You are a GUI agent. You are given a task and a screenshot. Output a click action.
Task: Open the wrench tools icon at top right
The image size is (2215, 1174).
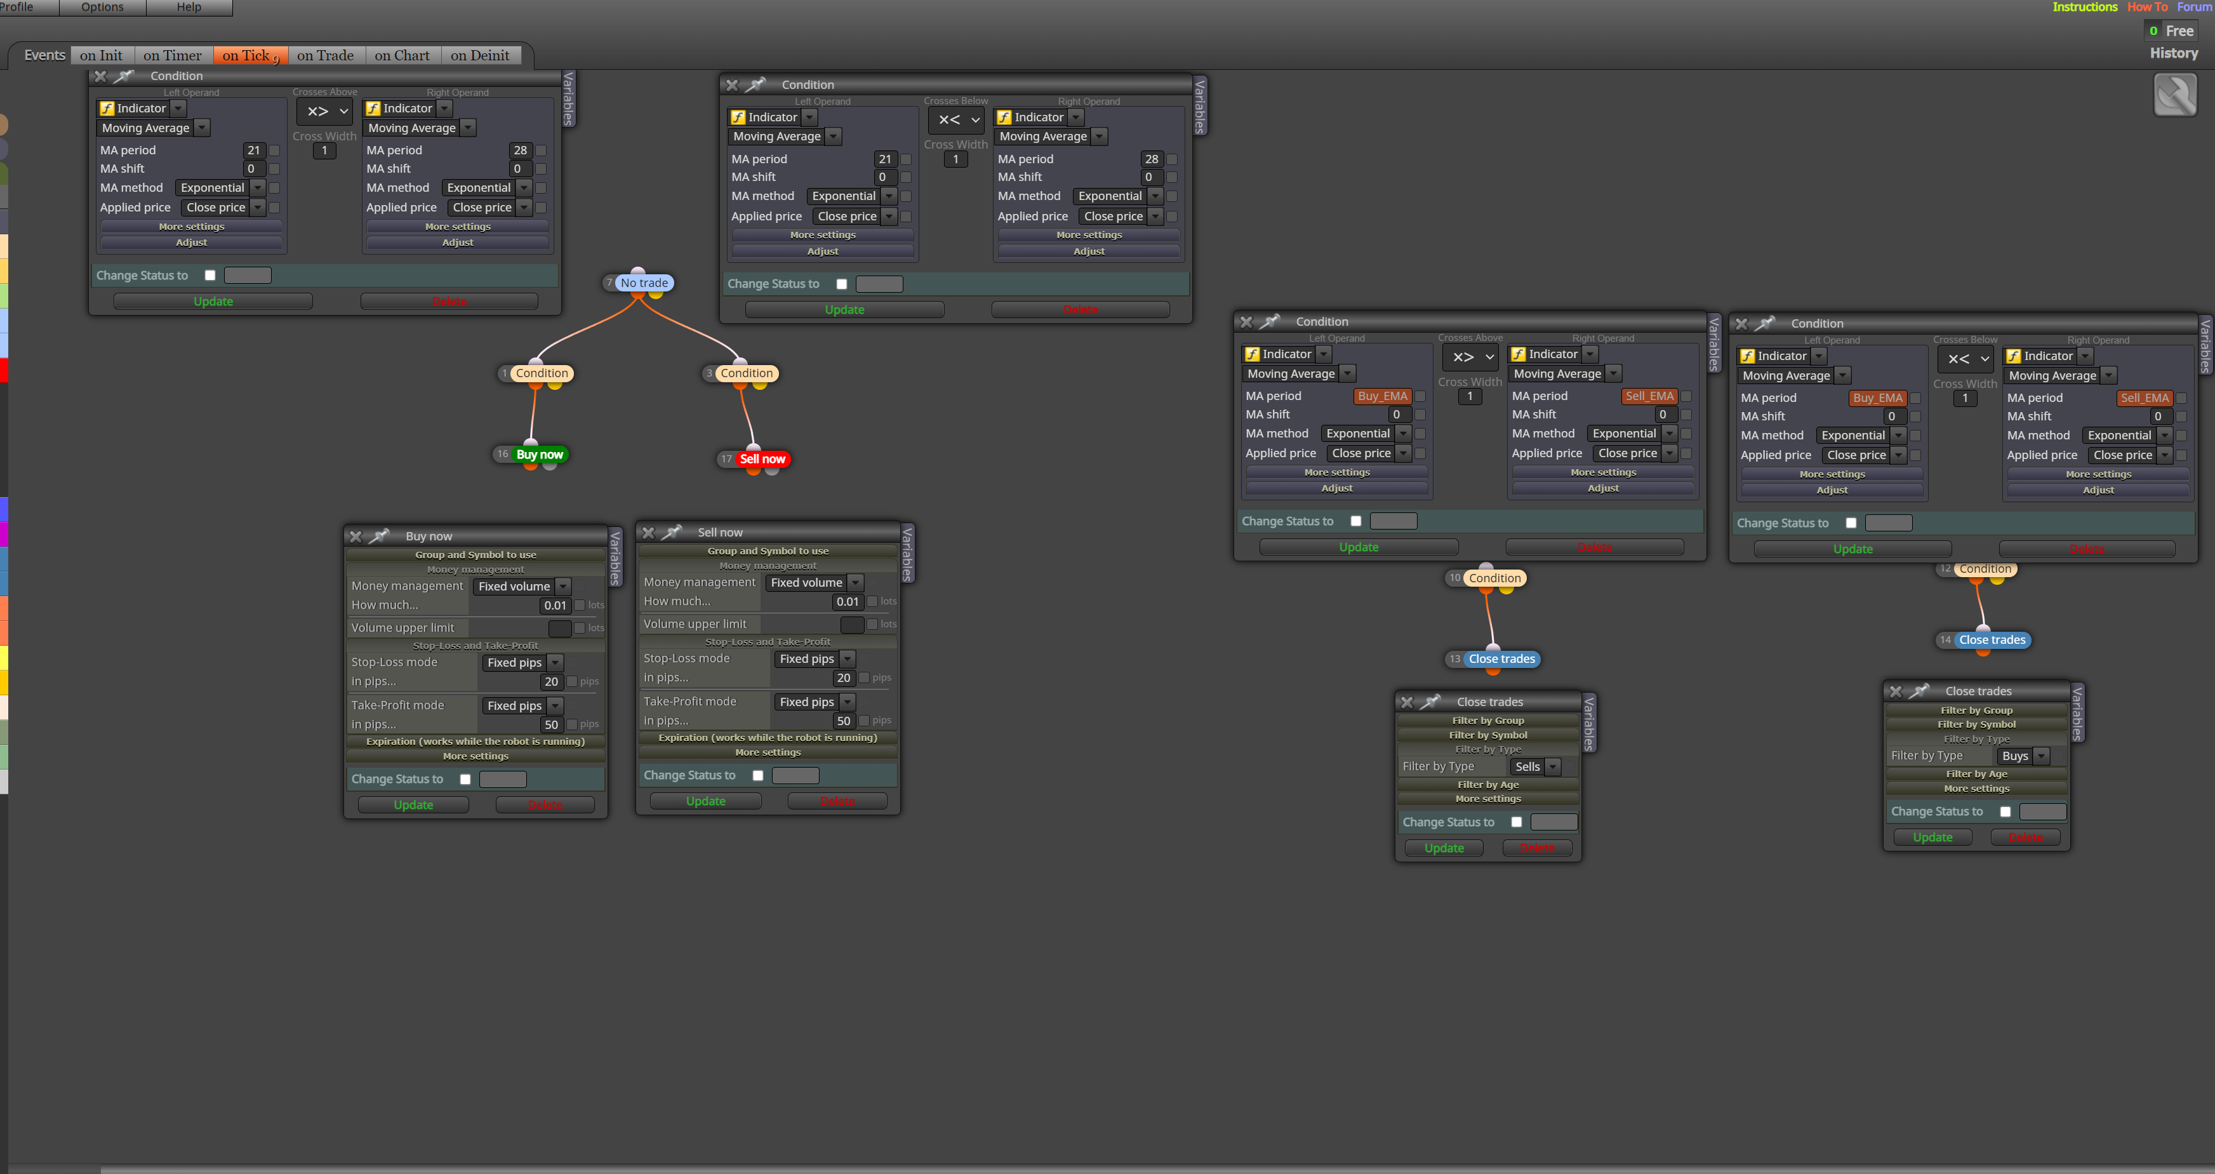coord(2174,95)
